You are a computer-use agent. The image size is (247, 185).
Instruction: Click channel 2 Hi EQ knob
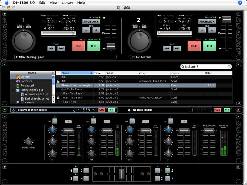pyautogui.click(x=91, y=142)
